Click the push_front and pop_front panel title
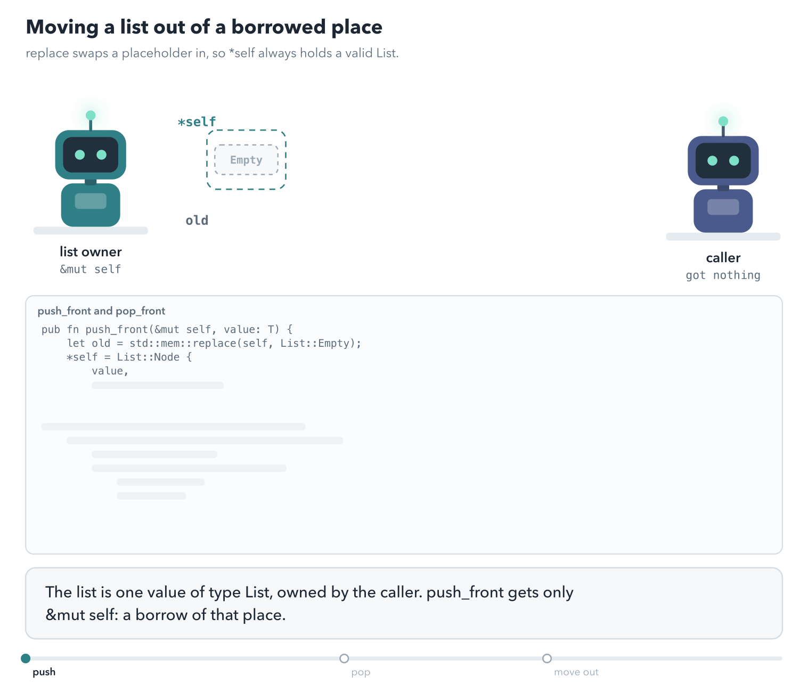Viewport: 808px width, 692px height. coord(101,311)
